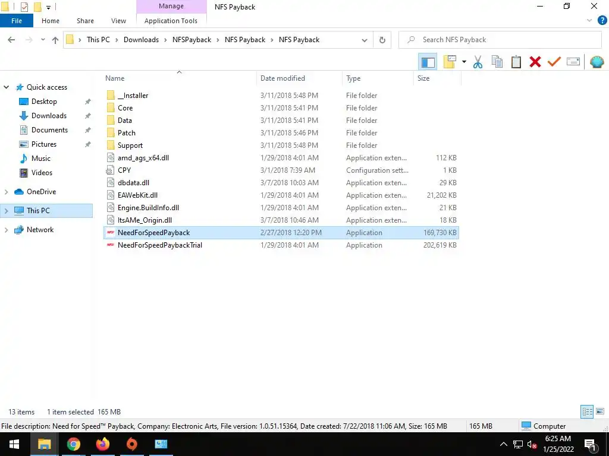Paste using the clipboard icon
The image size is (609, 456).
point(516,62)
